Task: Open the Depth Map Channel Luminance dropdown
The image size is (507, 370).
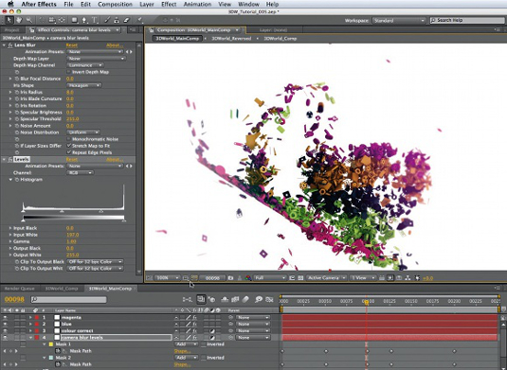Action: 84,65
